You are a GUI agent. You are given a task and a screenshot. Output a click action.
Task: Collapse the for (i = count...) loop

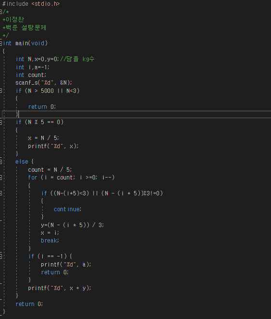click(x=1, y=178)
